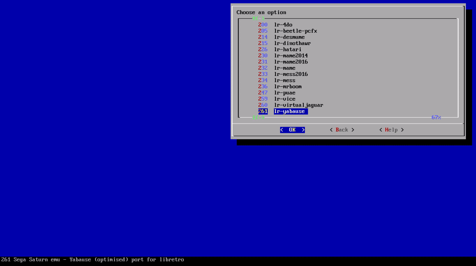The height and width of the screenshot is (266, 476).
Task: Select lr-vice option
Action: [x=277, y=99]
